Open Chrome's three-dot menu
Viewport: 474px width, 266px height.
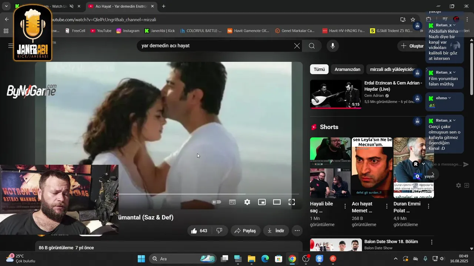click(x=467, y=19)
